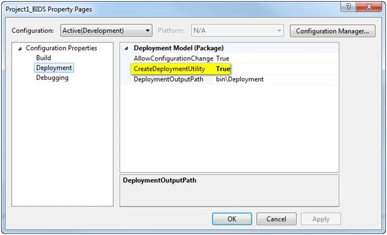387x235 pixels.
Task: Select the Debugging page in the tree
Action: (52, 78)
